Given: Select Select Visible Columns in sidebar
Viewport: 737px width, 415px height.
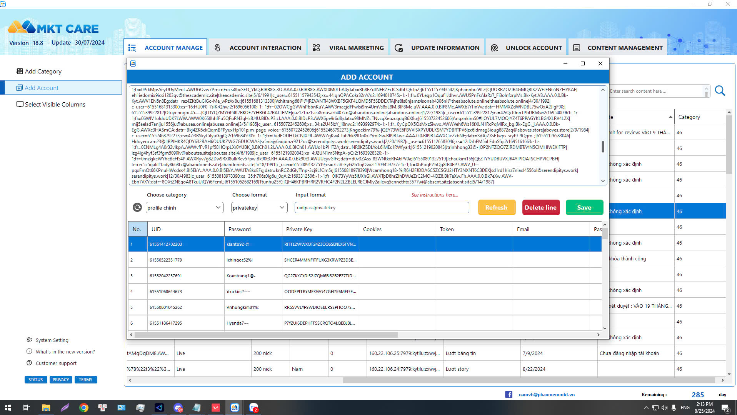Looking at the screenshot, I should [55, 104].
